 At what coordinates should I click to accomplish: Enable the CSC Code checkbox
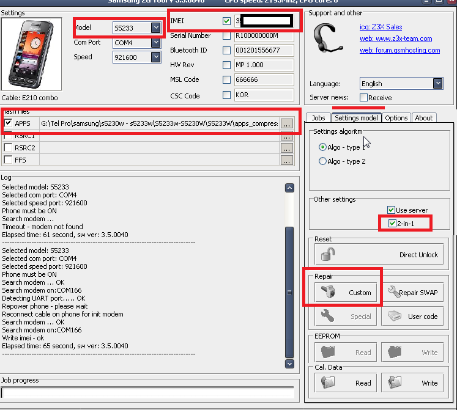point(226,95)
